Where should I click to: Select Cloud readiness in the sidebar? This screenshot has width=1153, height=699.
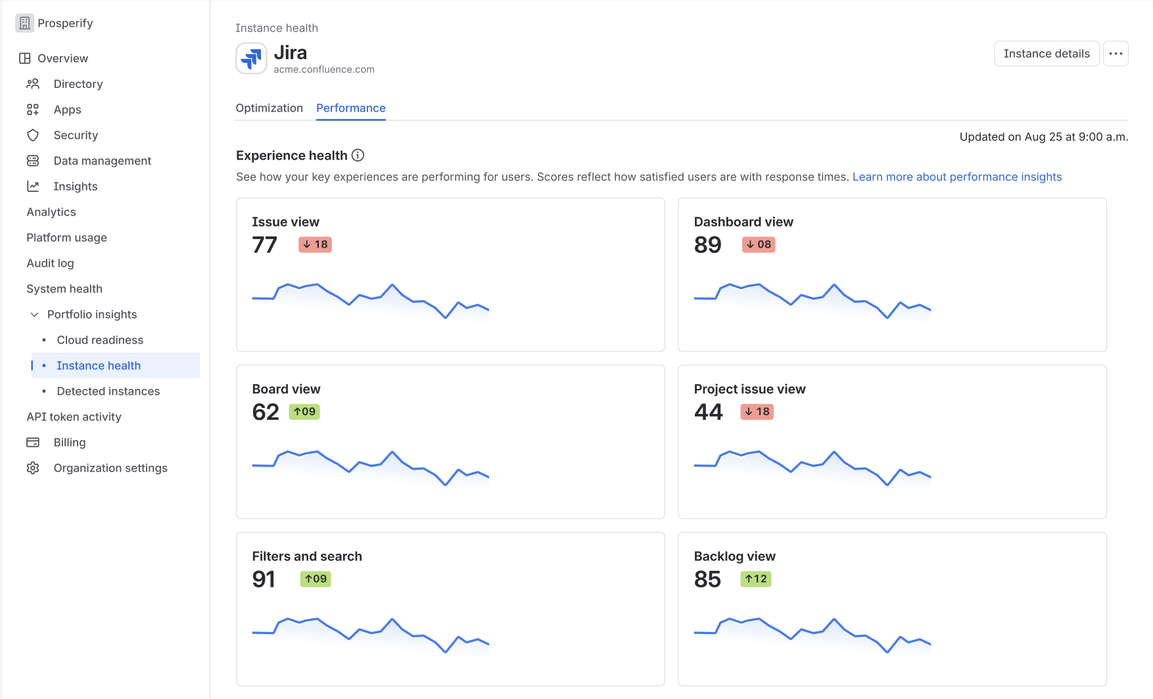[100, 340]
